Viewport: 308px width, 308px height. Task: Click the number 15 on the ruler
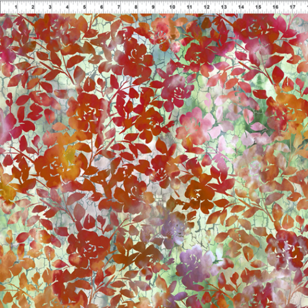click(x=258, y=7)
